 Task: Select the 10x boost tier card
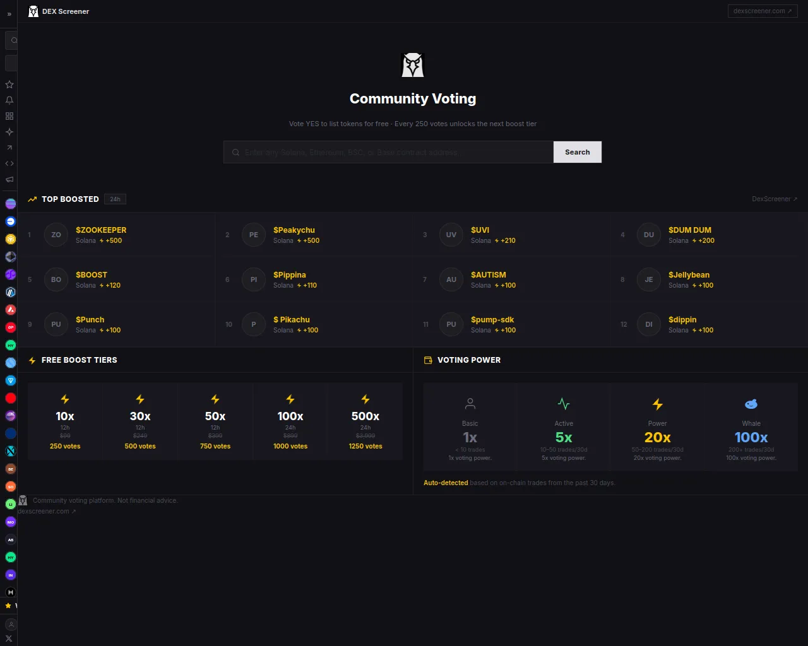click(65, 421)
